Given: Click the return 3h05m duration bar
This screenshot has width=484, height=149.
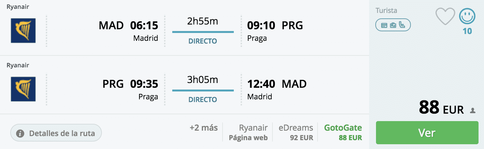Looking at the screenshot, I should point(203,90).
